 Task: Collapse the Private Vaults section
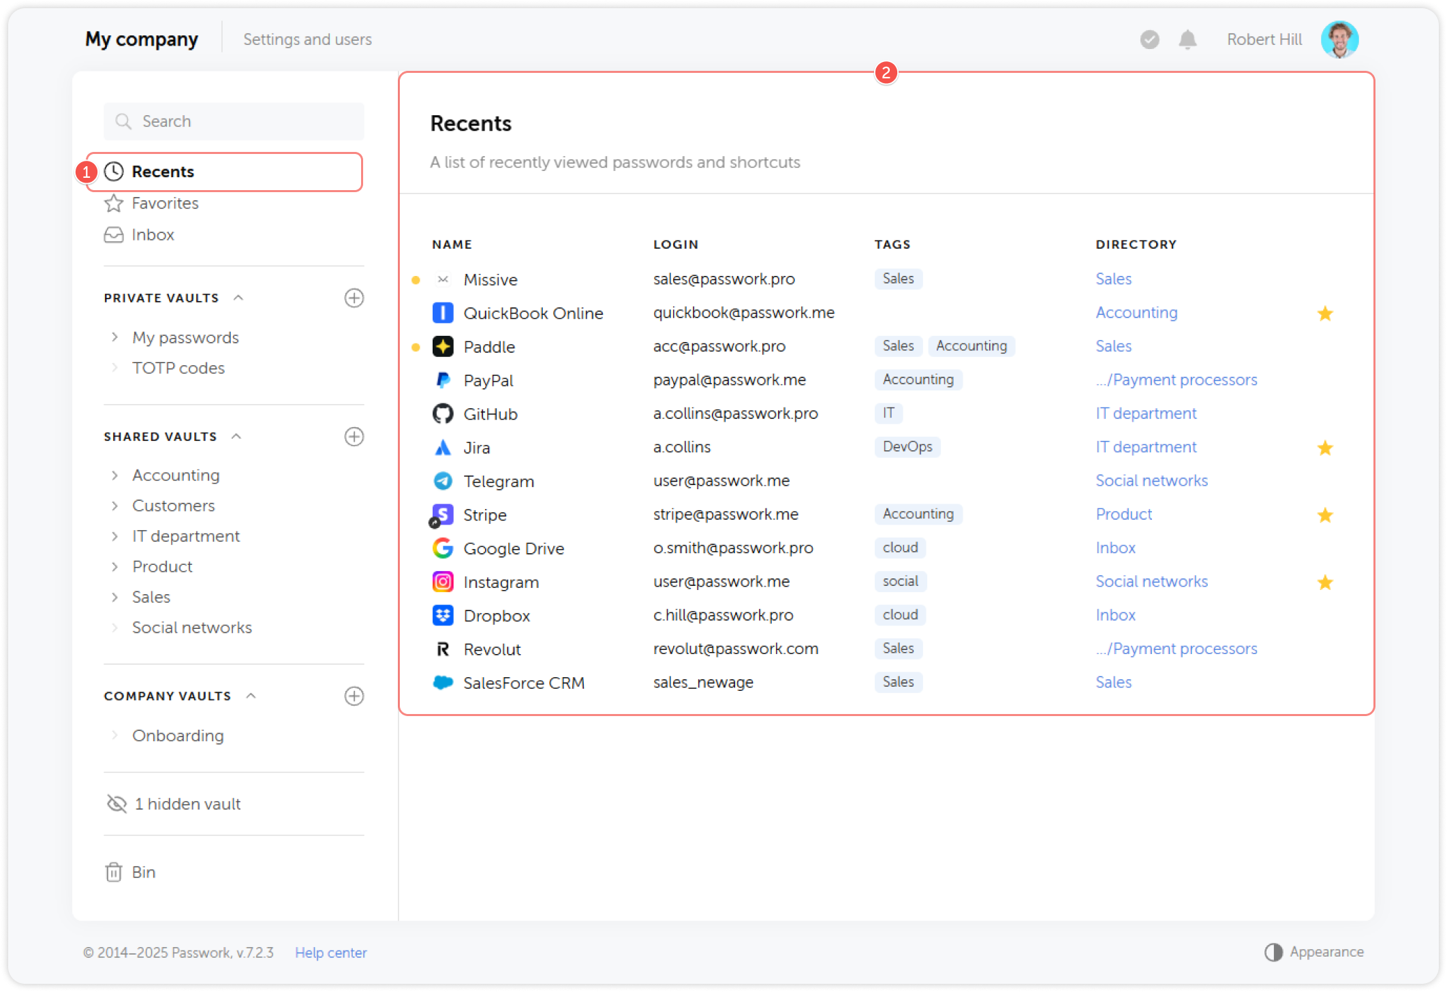click(x=238, y=298)
